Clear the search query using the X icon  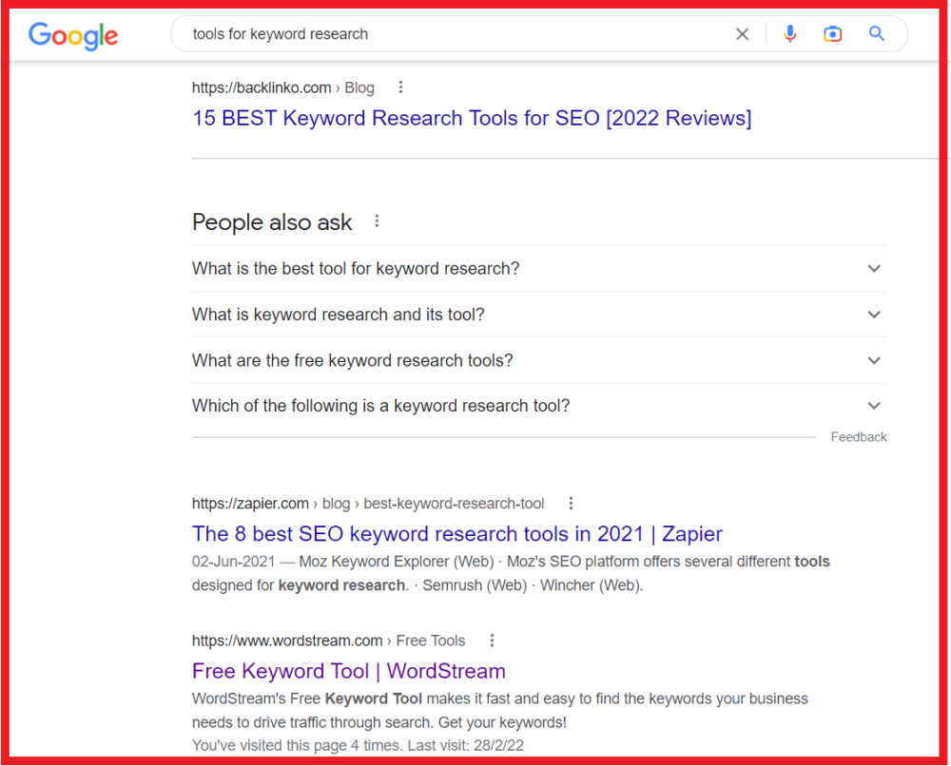pos(742,33)
